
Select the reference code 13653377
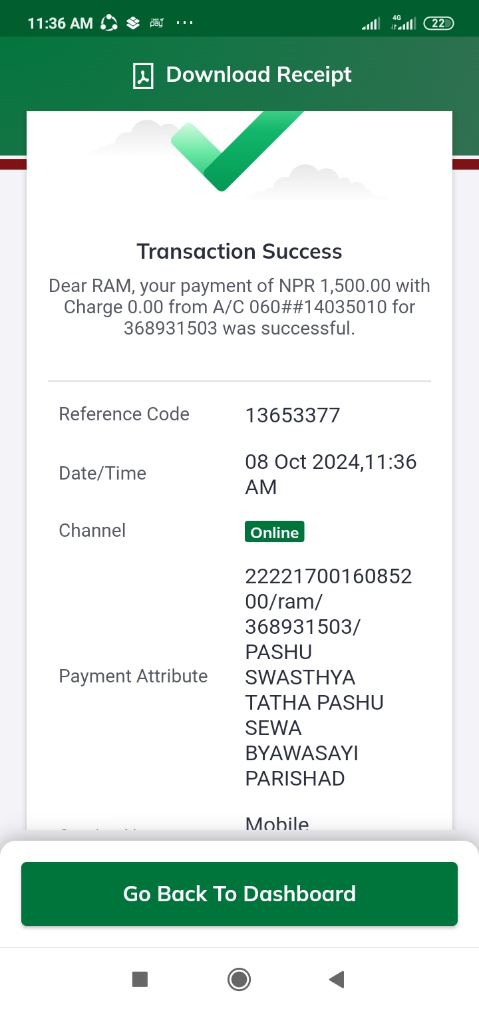point(293,415)
